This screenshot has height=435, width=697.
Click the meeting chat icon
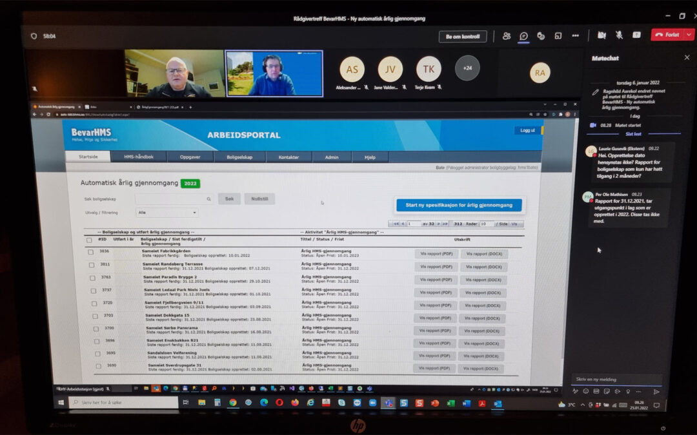click(524, 35)
